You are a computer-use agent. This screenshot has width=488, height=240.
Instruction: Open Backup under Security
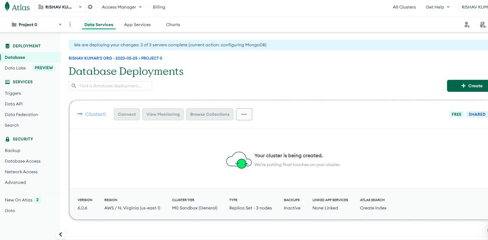13,151
